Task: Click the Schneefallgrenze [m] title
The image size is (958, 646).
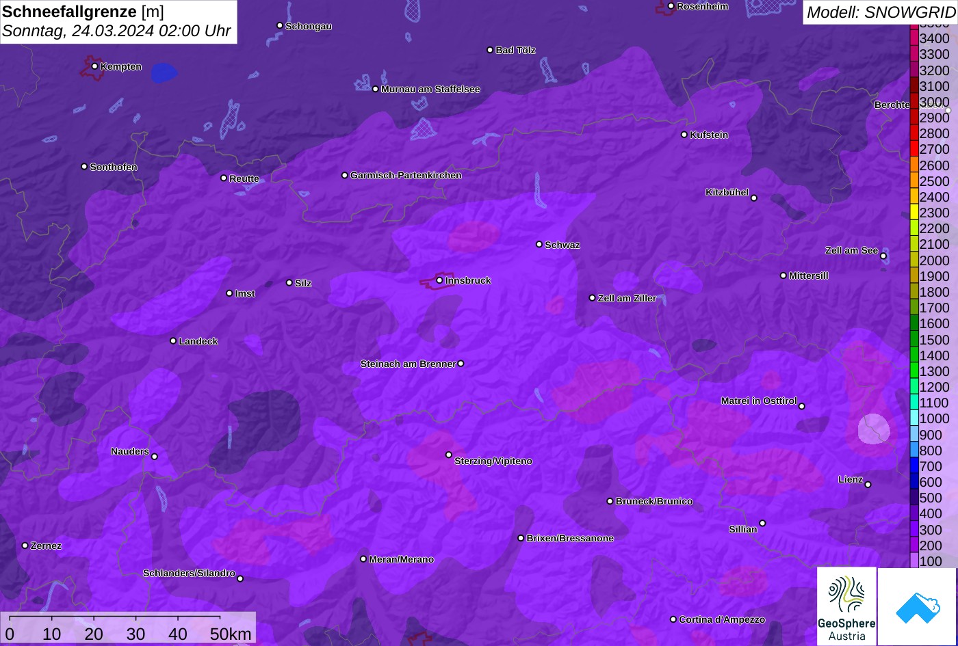Action: click(x=83, y=12)
